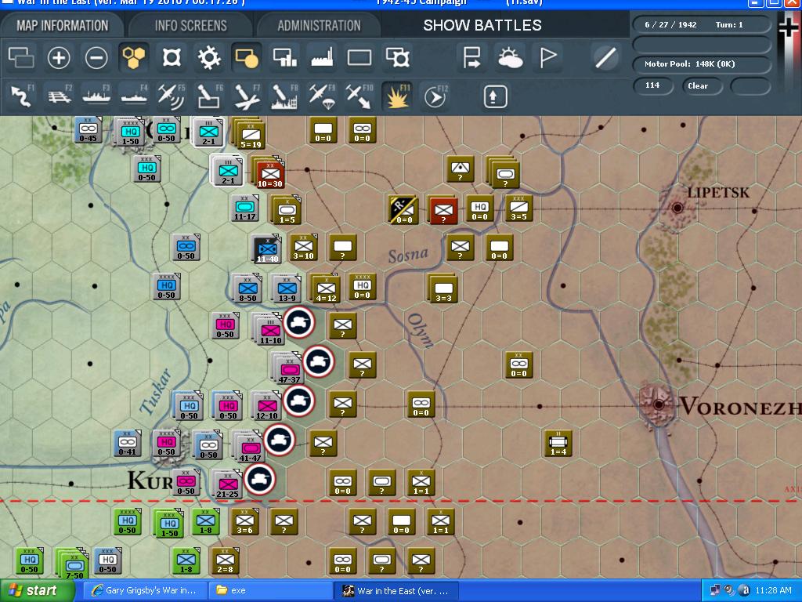The height and width of the screenshot is (602, 802).
Task: Select the Bomb airfield mode (F7) icon
Action: 247,96
